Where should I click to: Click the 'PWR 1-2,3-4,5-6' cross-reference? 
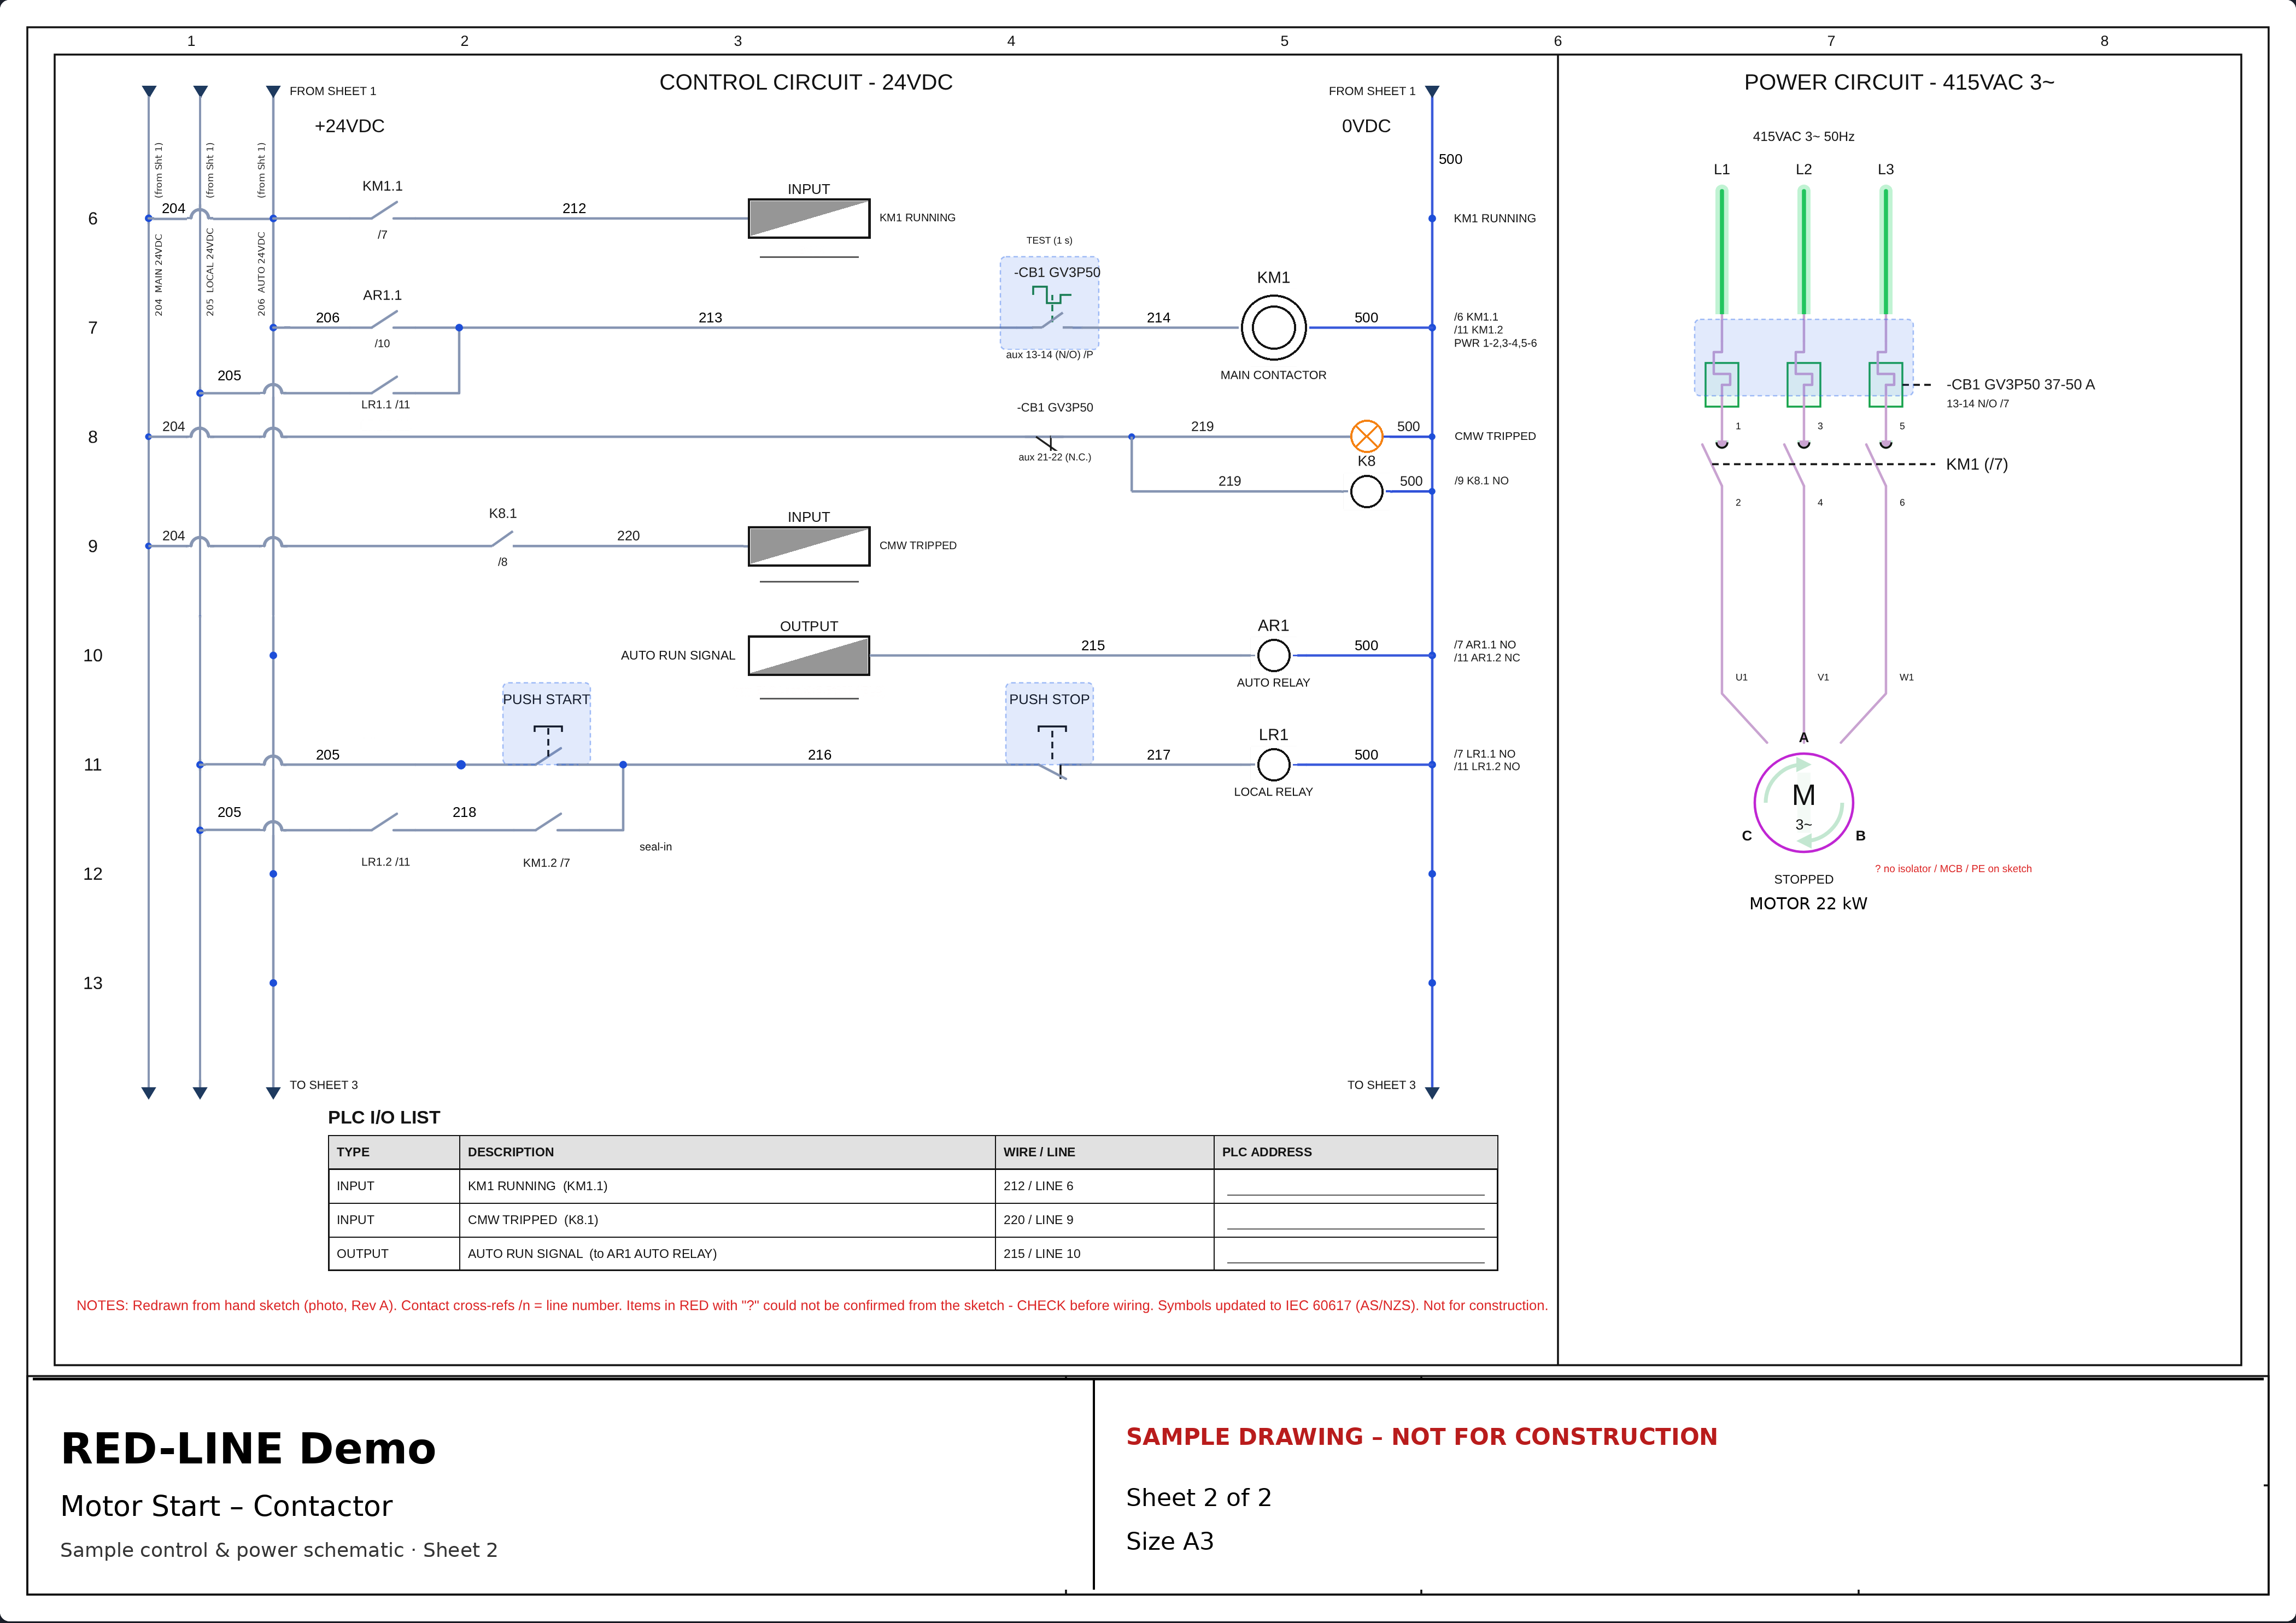[1495, 343]
